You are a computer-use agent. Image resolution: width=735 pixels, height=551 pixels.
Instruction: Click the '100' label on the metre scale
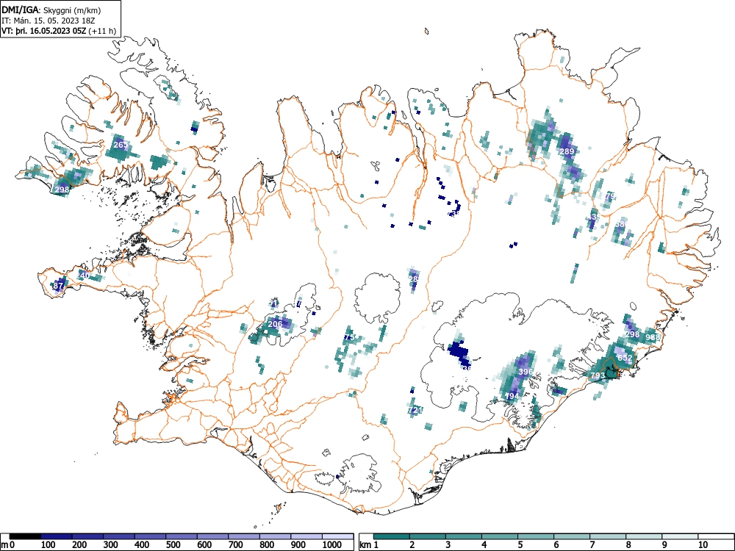tap(49, 545)
